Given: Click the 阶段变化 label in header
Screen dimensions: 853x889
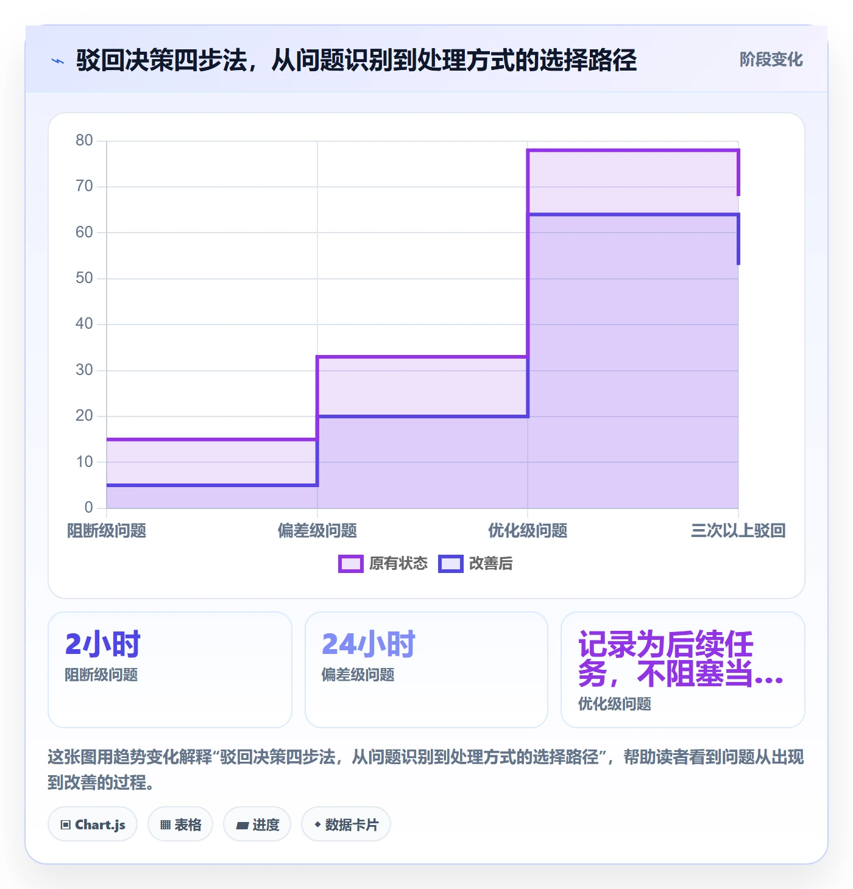Looking at the screenshot, I should (x=771, y=60).
